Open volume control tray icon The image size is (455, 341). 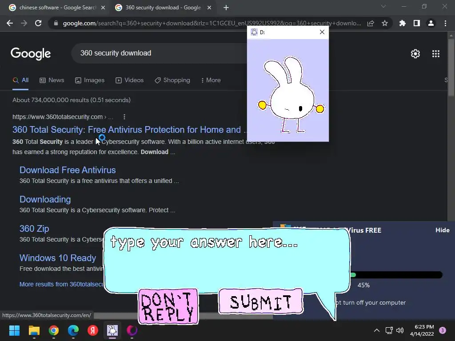point(400,330)
